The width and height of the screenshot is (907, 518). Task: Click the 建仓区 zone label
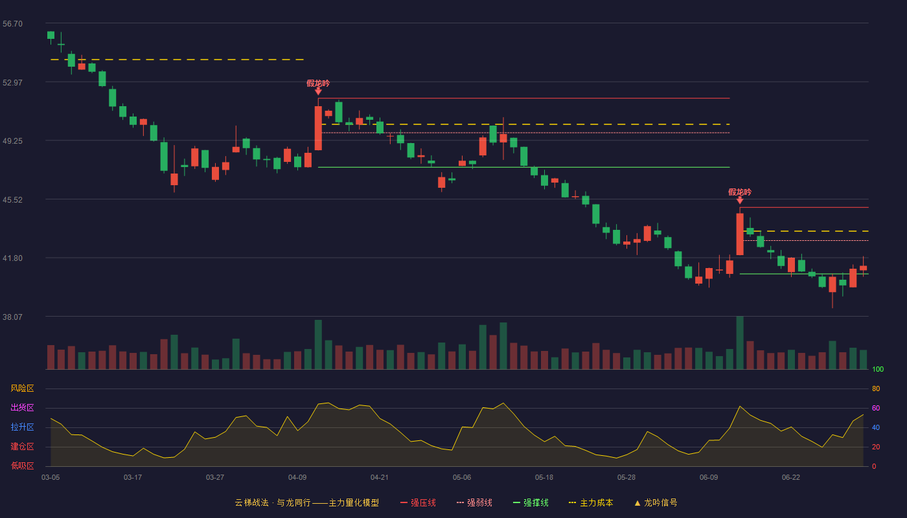tap(22, 447)
